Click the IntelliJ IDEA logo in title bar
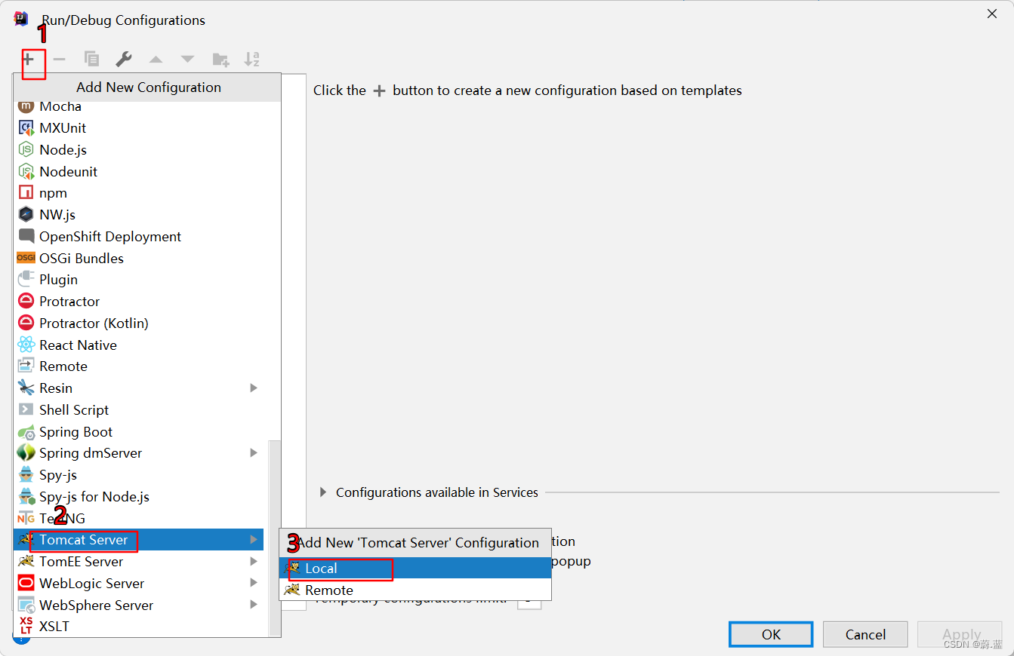This screenshot has height=656, width=1014. pos(21,19)
